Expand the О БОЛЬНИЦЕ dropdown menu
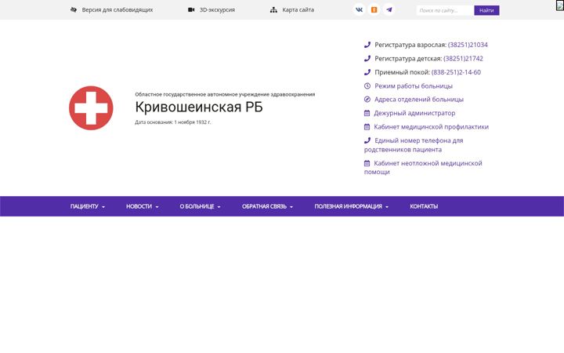 point(200,206)
